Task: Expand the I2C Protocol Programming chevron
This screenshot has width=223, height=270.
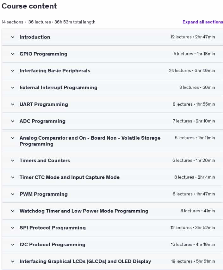Action: click(x=13, y=245)
